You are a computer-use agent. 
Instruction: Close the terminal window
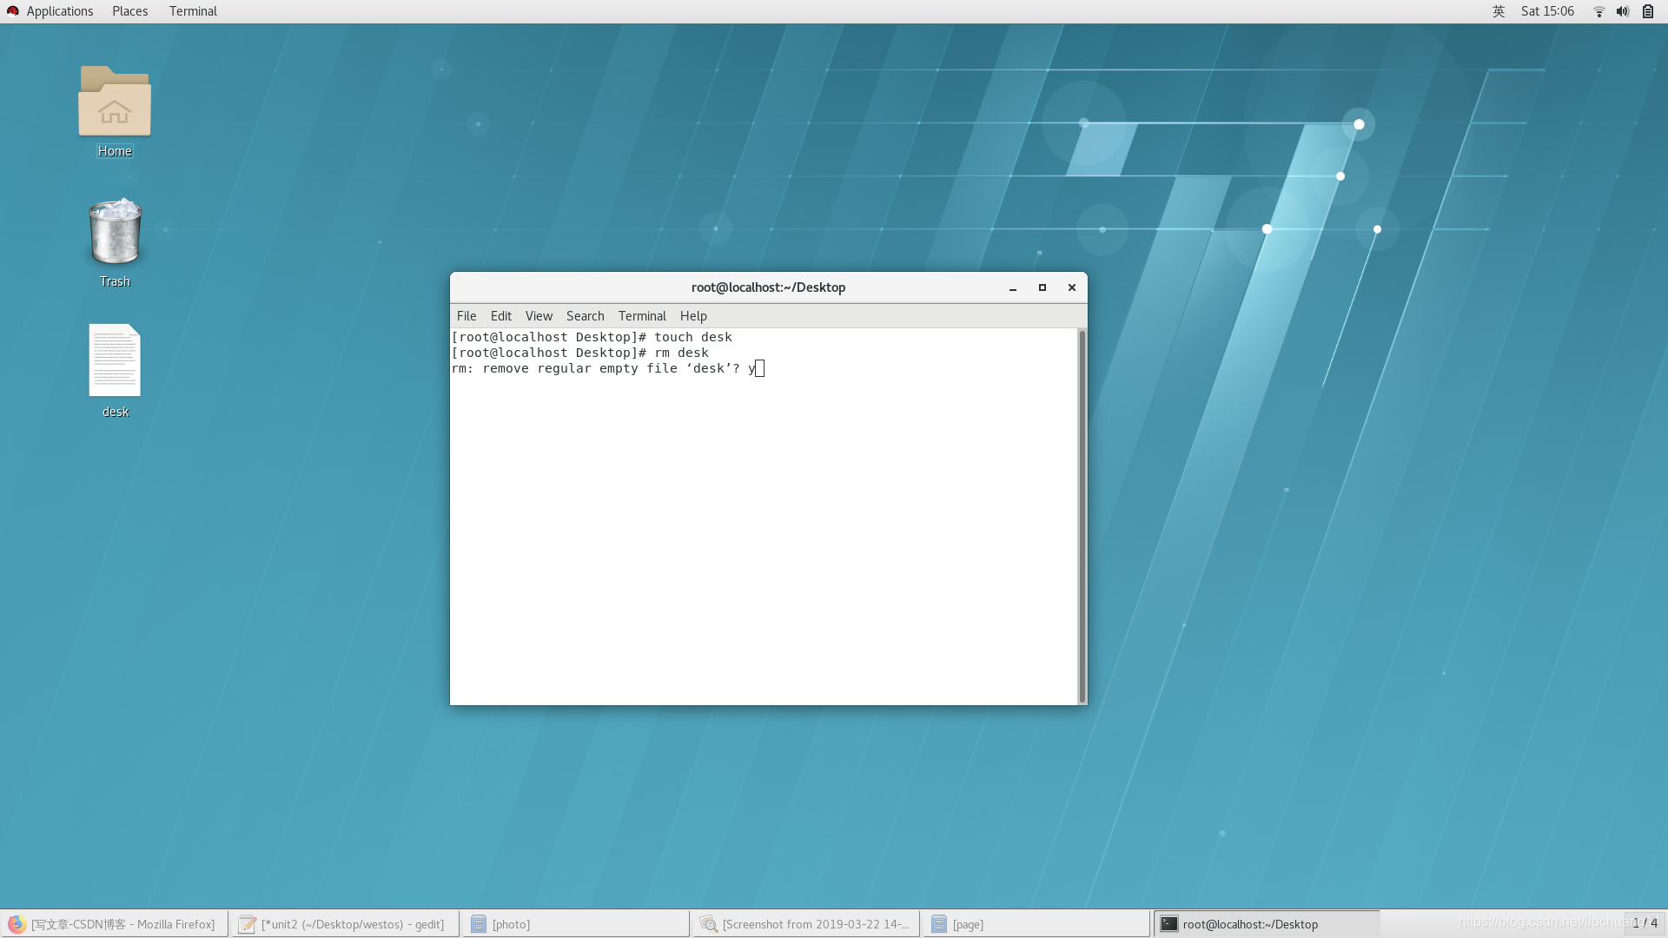click(x=1072, y=287)
